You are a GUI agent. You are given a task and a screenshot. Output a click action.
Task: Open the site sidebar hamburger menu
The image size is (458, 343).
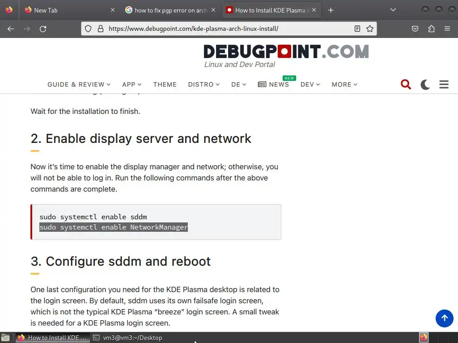pos(444,84)
